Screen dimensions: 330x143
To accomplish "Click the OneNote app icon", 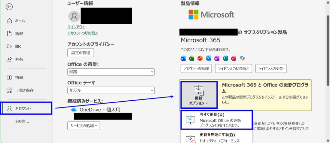I will click(x=217, y=59).
